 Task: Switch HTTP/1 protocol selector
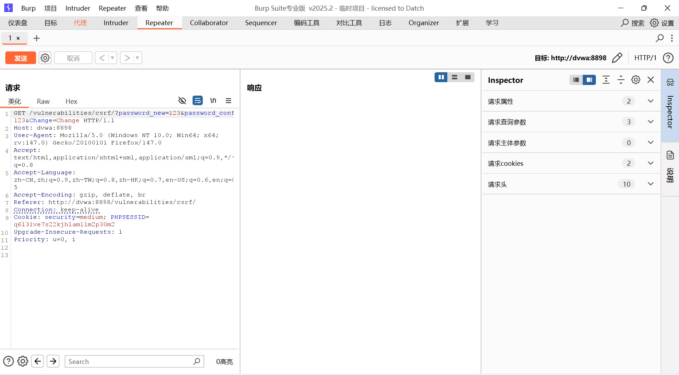point(645,58)
